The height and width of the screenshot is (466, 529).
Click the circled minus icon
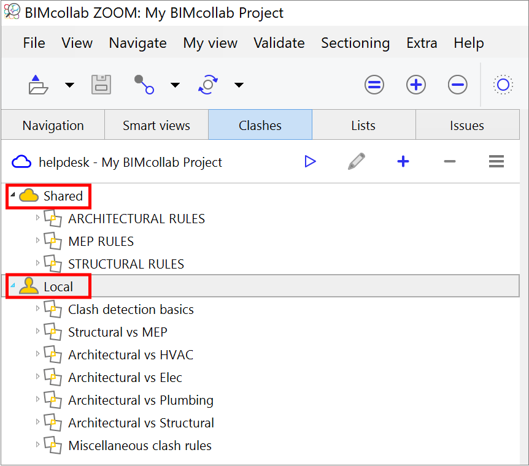458,85
